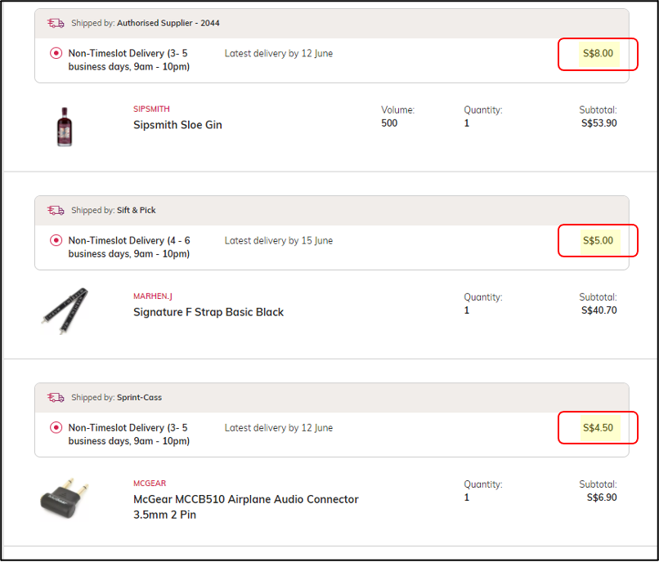Click the Sipsmith subtotal S$53.90
Image resolution: width=659 pixels, height=562 pixels.
click(x=598, y=123)
